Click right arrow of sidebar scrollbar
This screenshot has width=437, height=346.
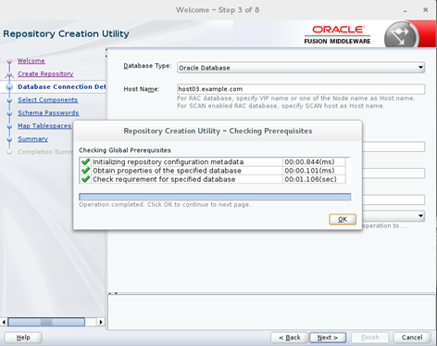101,322
